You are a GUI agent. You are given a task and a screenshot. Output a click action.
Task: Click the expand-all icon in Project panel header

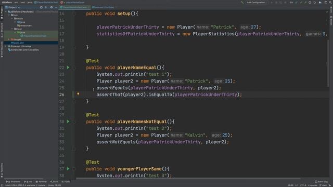tap(46, 7)
